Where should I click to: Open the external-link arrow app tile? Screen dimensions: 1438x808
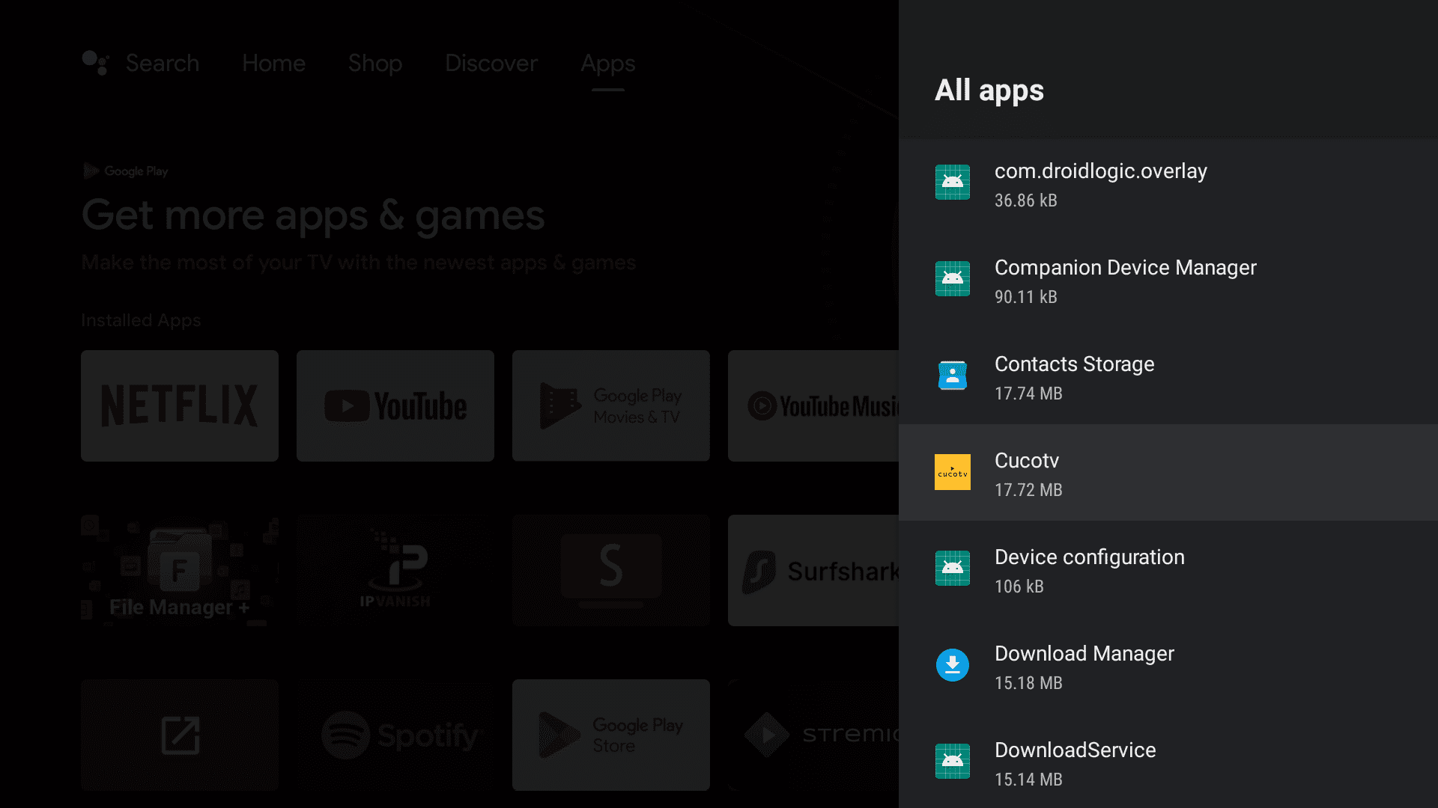[180, 735]
